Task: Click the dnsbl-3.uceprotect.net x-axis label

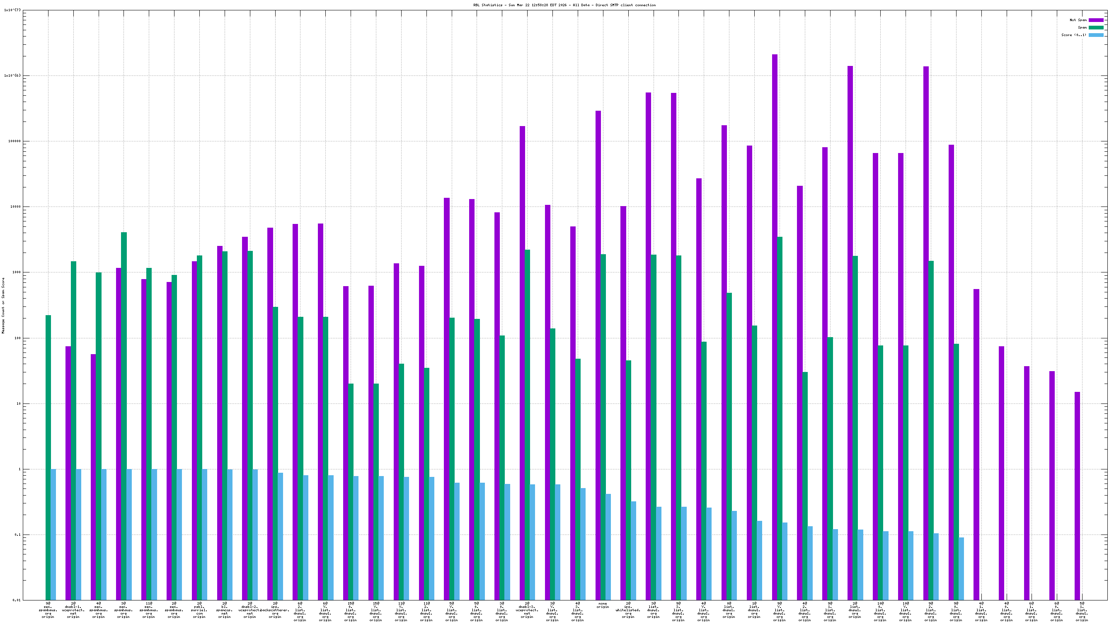Action: 527,610
